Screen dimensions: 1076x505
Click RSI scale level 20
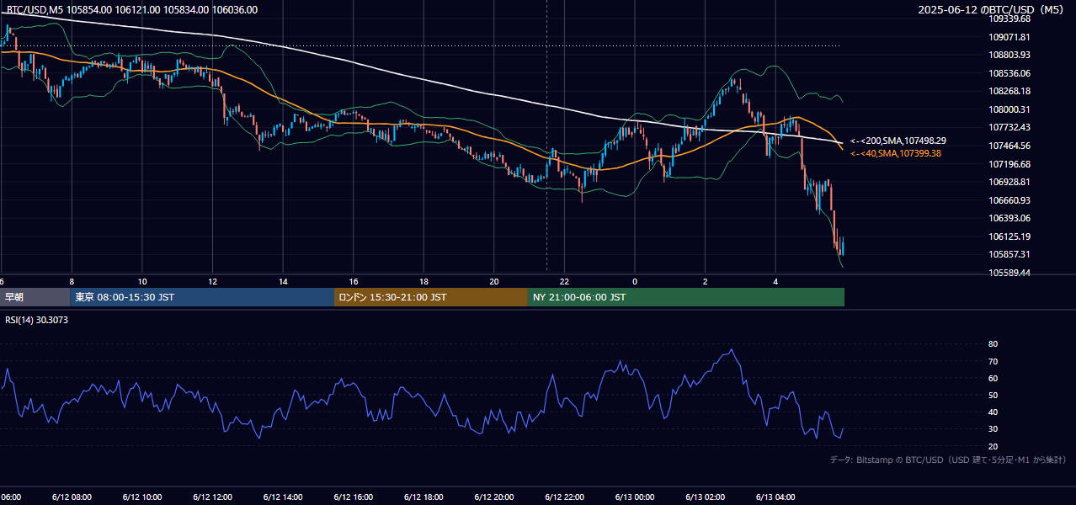[x=993, y=446]
